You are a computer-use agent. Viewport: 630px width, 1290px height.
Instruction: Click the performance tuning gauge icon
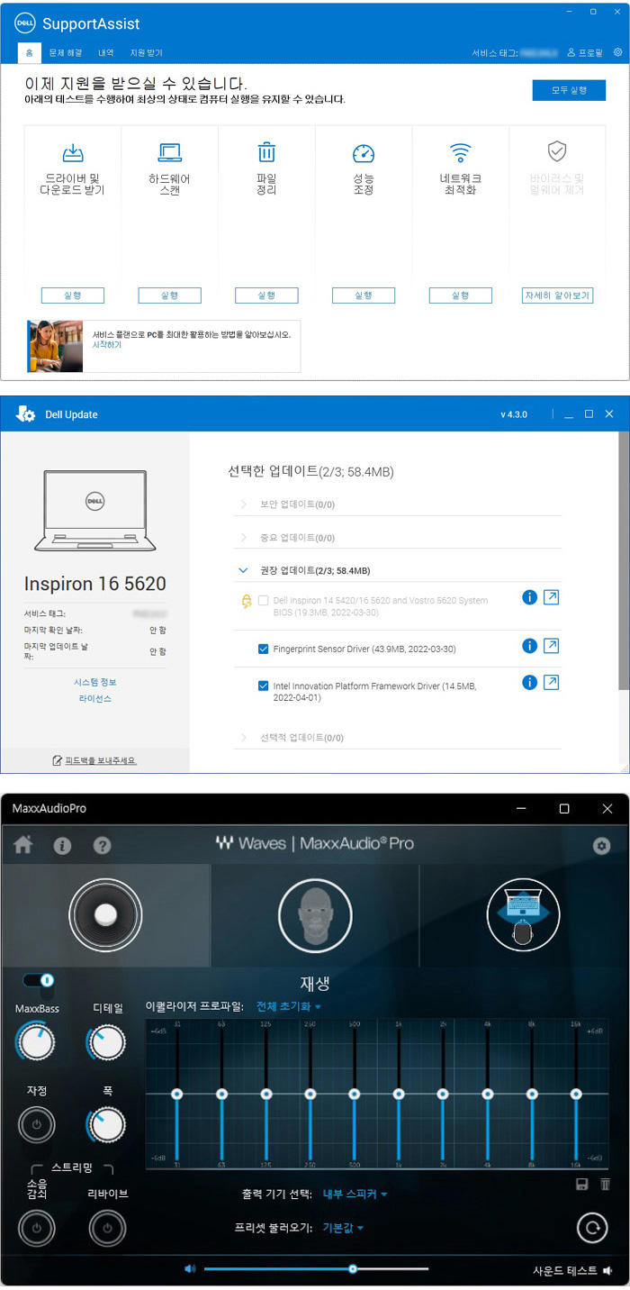pyautogui.click(x=364, y=153)
